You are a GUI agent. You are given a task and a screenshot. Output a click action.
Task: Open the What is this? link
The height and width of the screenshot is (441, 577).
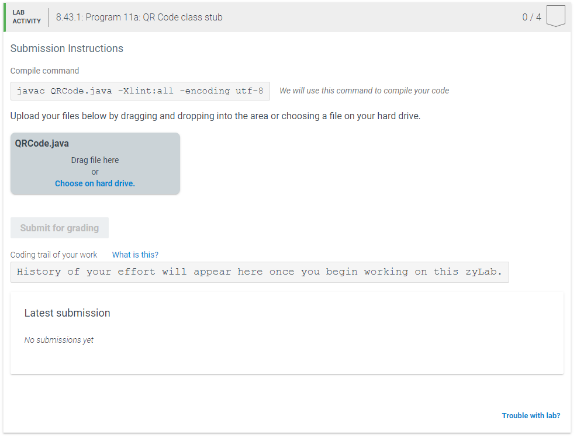135,255
